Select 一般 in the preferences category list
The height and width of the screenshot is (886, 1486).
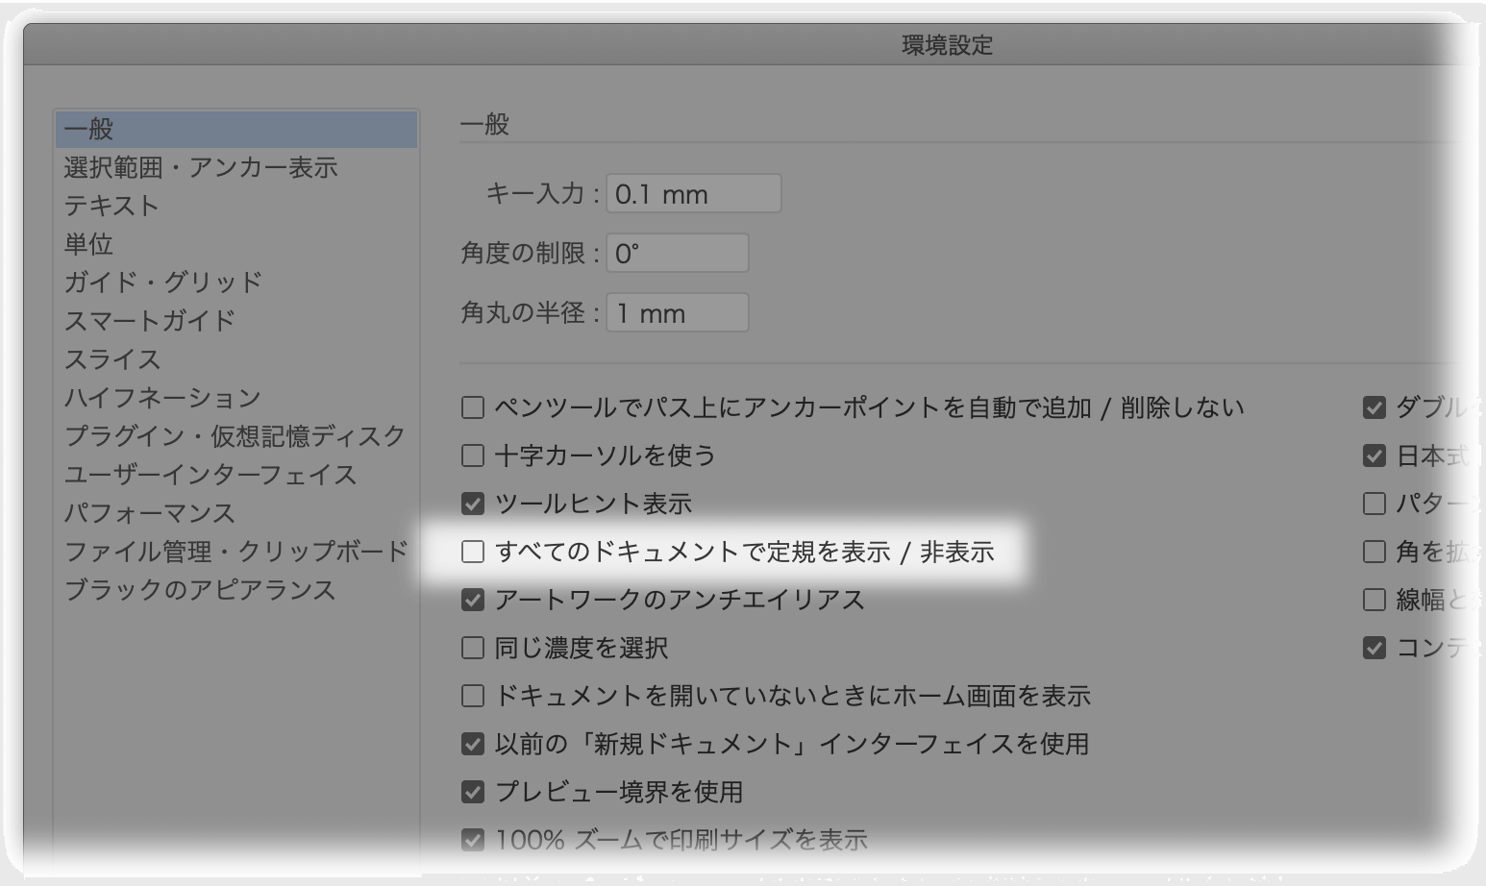tap(236, 129)
